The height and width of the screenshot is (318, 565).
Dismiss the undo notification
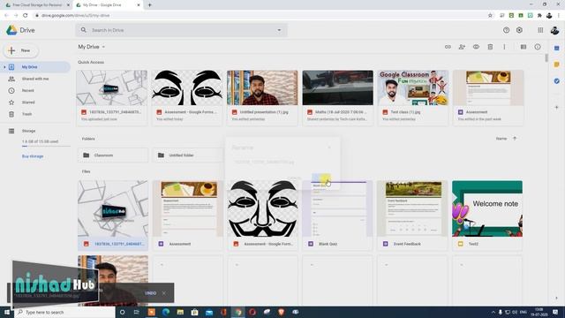164,293
